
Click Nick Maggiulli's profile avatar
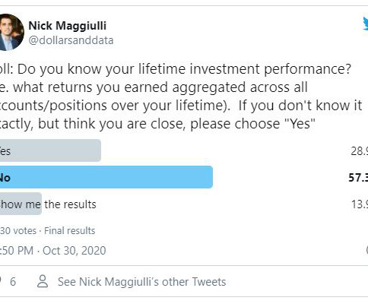point(11,32)
